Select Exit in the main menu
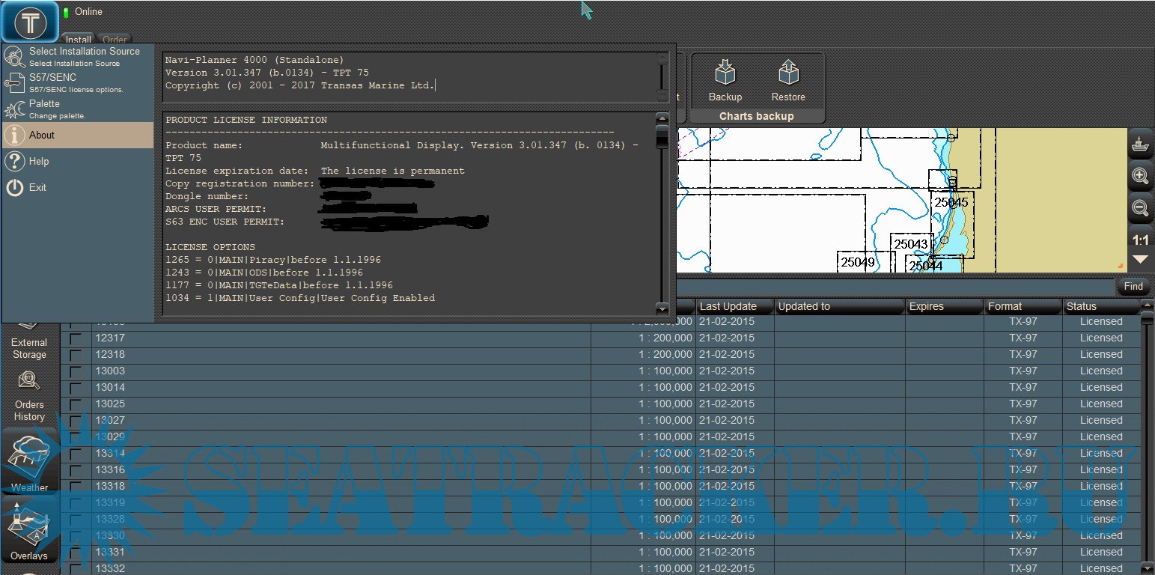The width and height of the screenshot is (1155, 575). [x=37, y=187]
